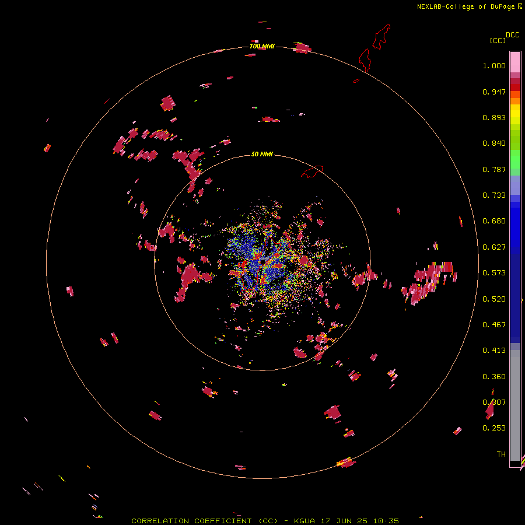Click the NEXLAB-College of DuPage watermark text
525x525 pixels.
(x=469, y=6)
